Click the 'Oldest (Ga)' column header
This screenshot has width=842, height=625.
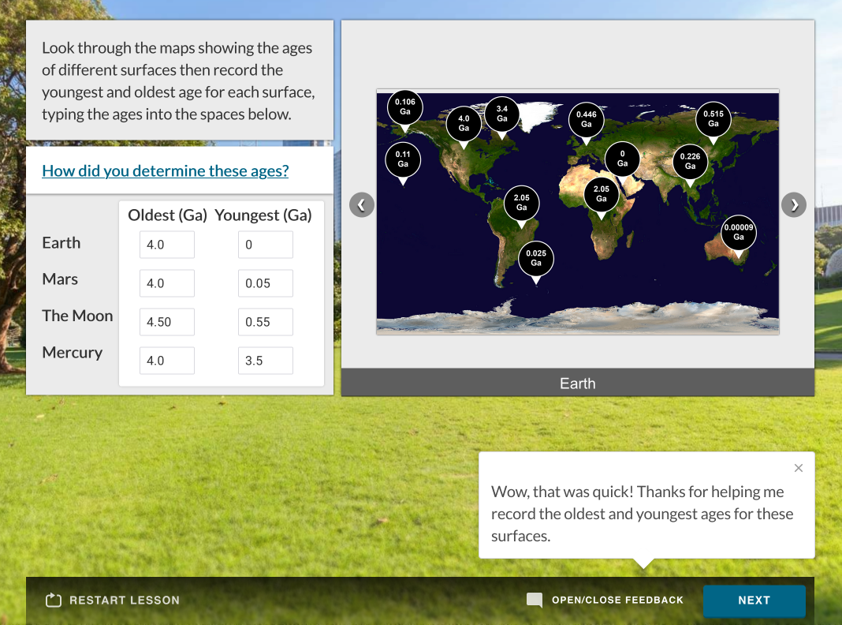tap(167, 215)
